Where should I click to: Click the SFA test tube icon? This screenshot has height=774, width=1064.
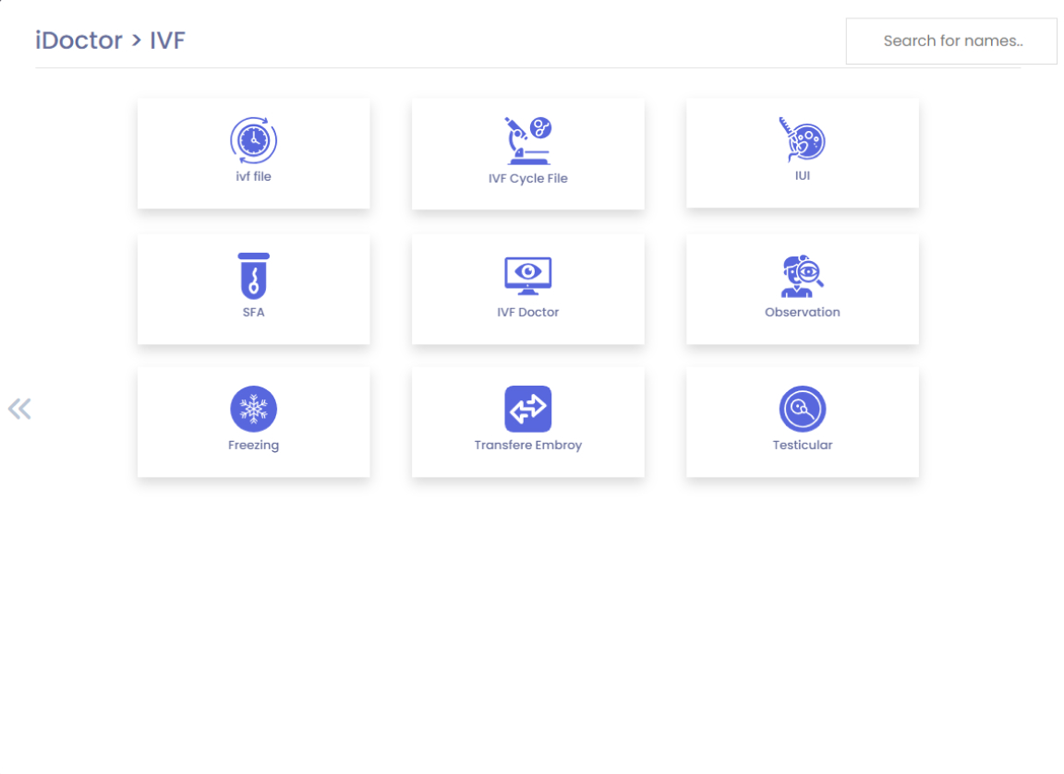coord(253,275)
